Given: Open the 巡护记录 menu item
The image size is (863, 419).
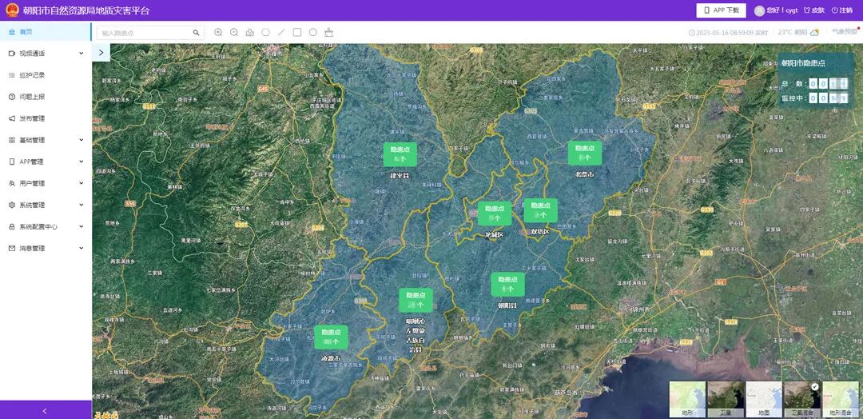Looking at the screenshot, I should [46, 75].
